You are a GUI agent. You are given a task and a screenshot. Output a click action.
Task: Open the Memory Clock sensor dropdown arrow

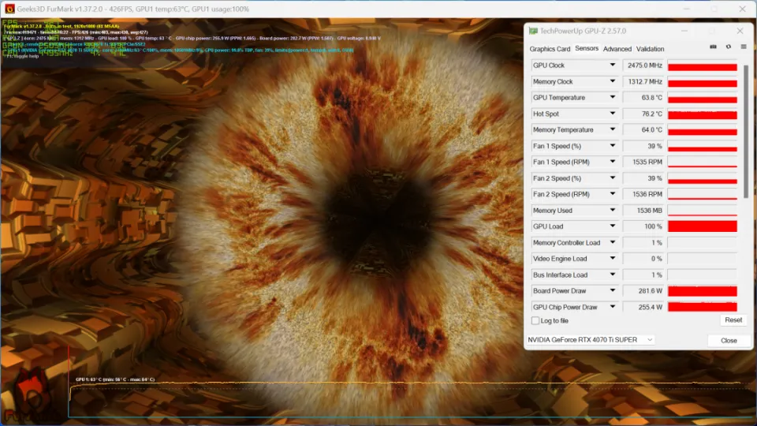(x=612, y=81)
